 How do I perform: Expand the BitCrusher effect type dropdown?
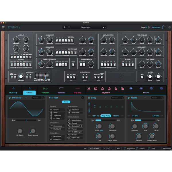26,98
